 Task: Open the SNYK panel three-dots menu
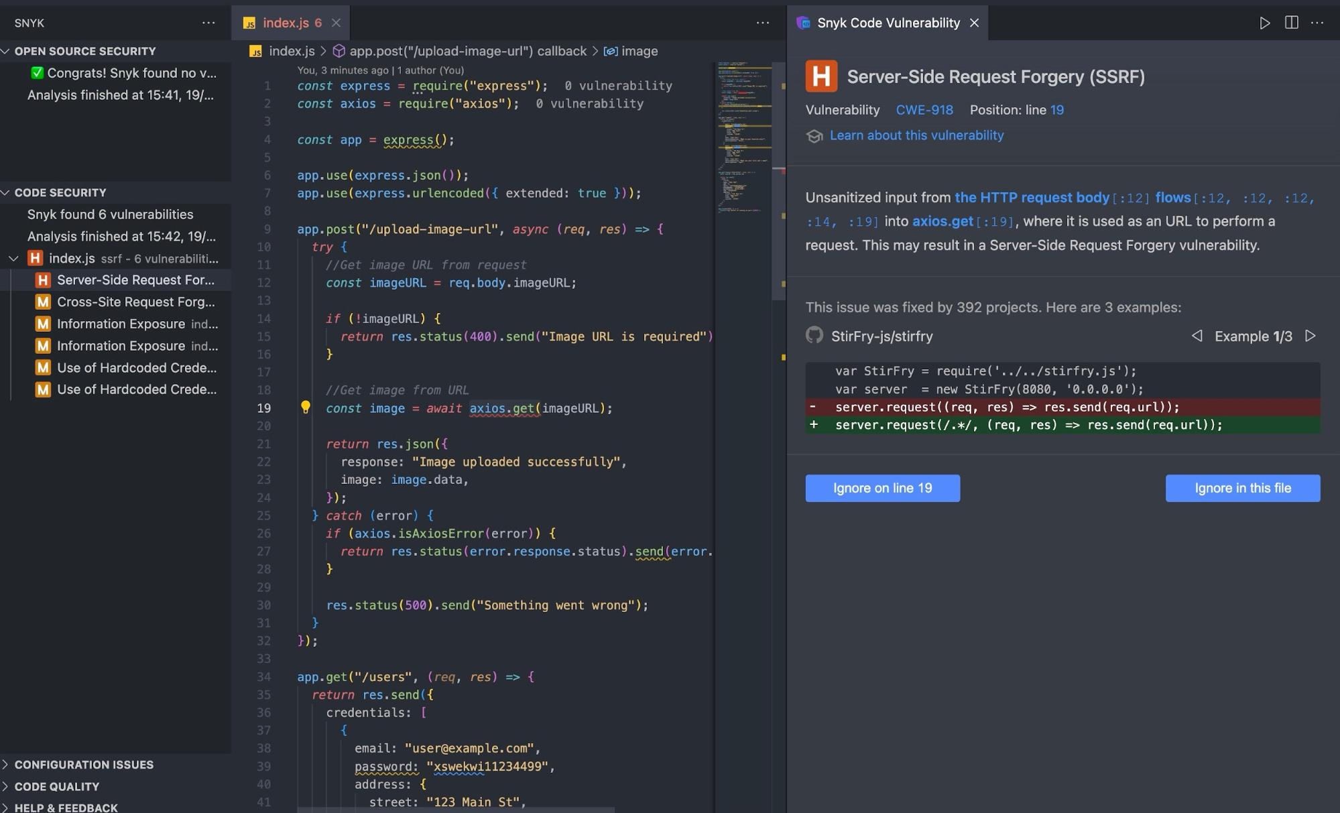click(x=208, y=23)
